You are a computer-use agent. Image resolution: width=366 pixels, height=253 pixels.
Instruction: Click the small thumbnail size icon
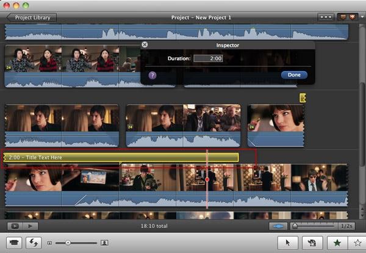tap(49, 243)
